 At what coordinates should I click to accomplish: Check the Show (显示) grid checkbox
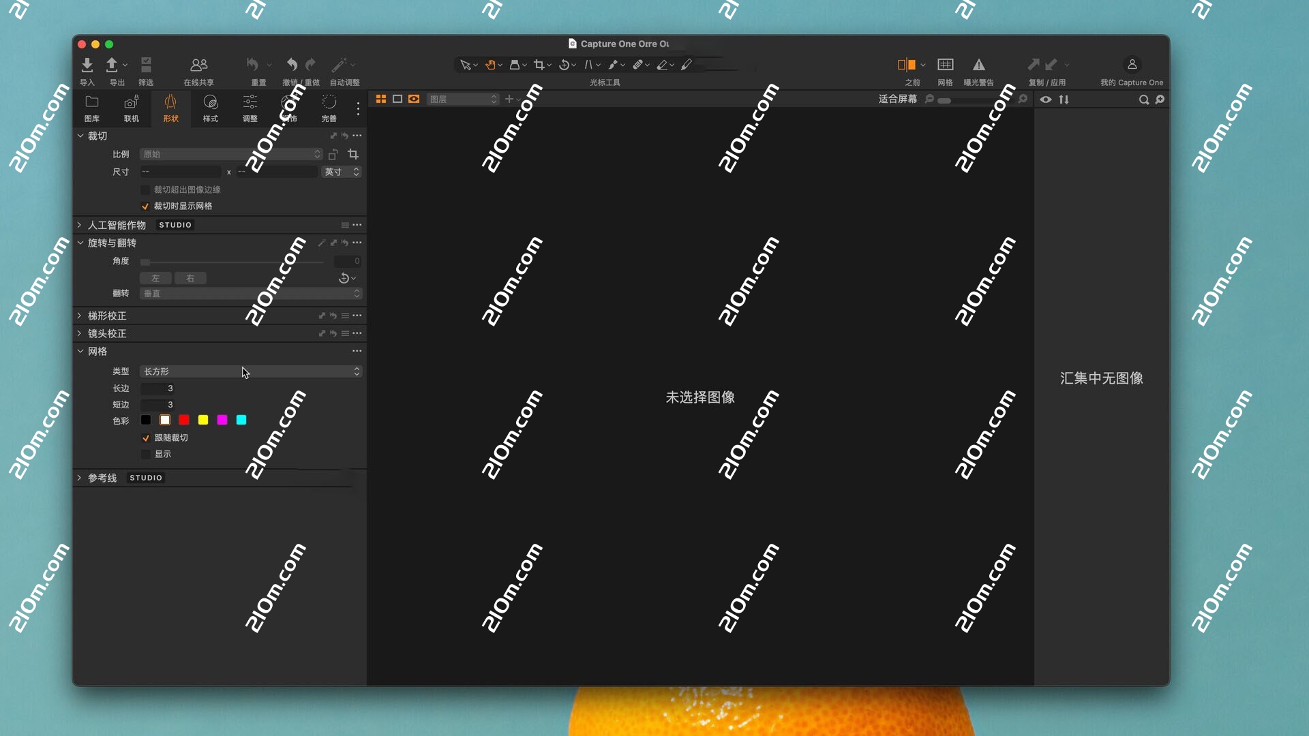[x=145, y=455]
